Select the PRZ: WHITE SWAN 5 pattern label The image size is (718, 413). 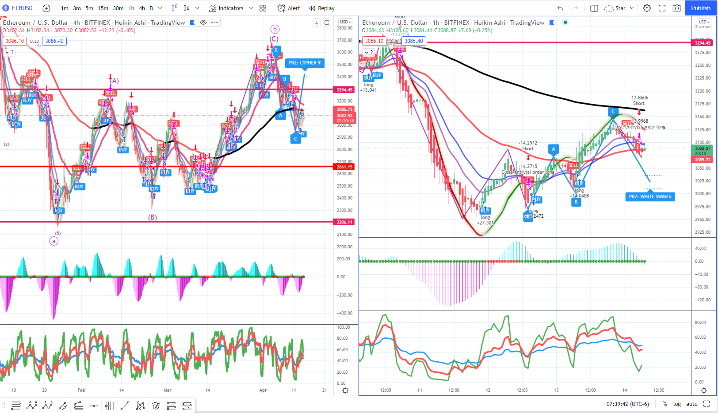(650, 197)
